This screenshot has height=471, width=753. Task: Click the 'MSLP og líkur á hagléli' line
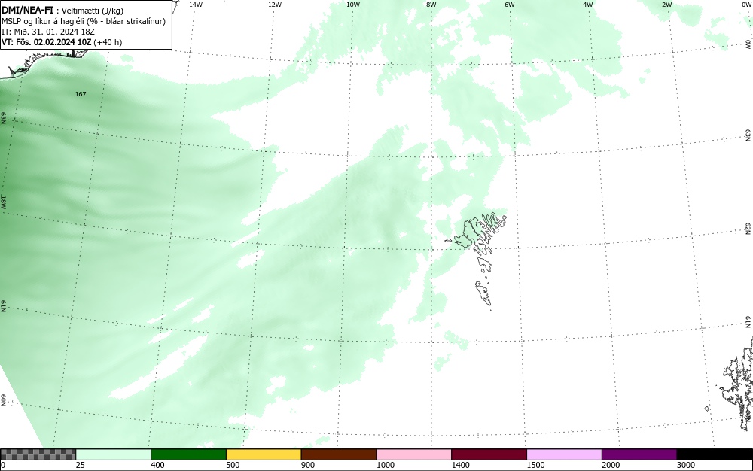pyautogui.click(x=84, y=21)
